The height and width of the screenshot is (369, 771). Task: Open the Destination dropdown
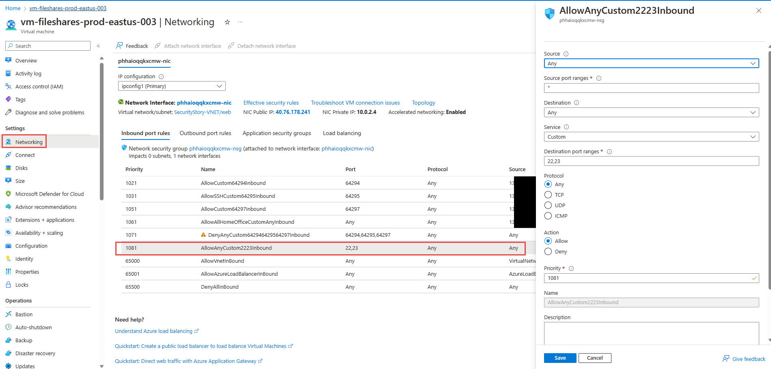pos(651,112)
